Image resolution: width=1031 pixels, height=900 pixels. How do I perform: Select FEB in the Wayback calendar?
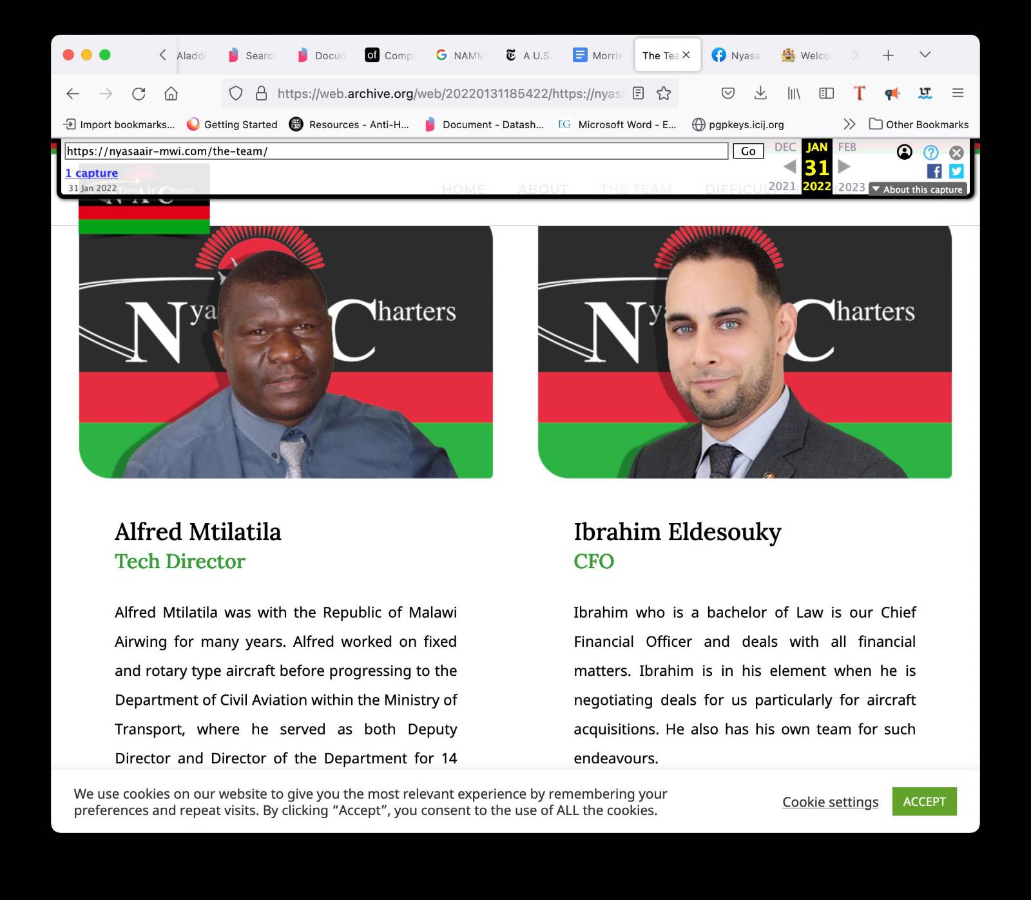847,147
